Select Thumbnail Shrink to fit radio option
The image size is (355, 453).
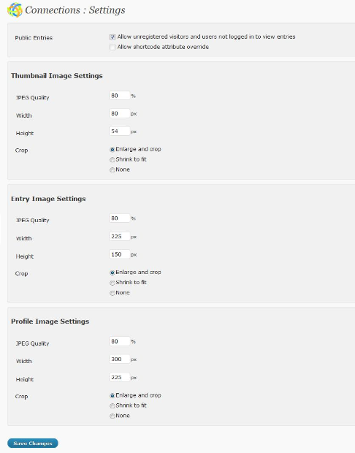pyautogui.click(x=112, y=159)
